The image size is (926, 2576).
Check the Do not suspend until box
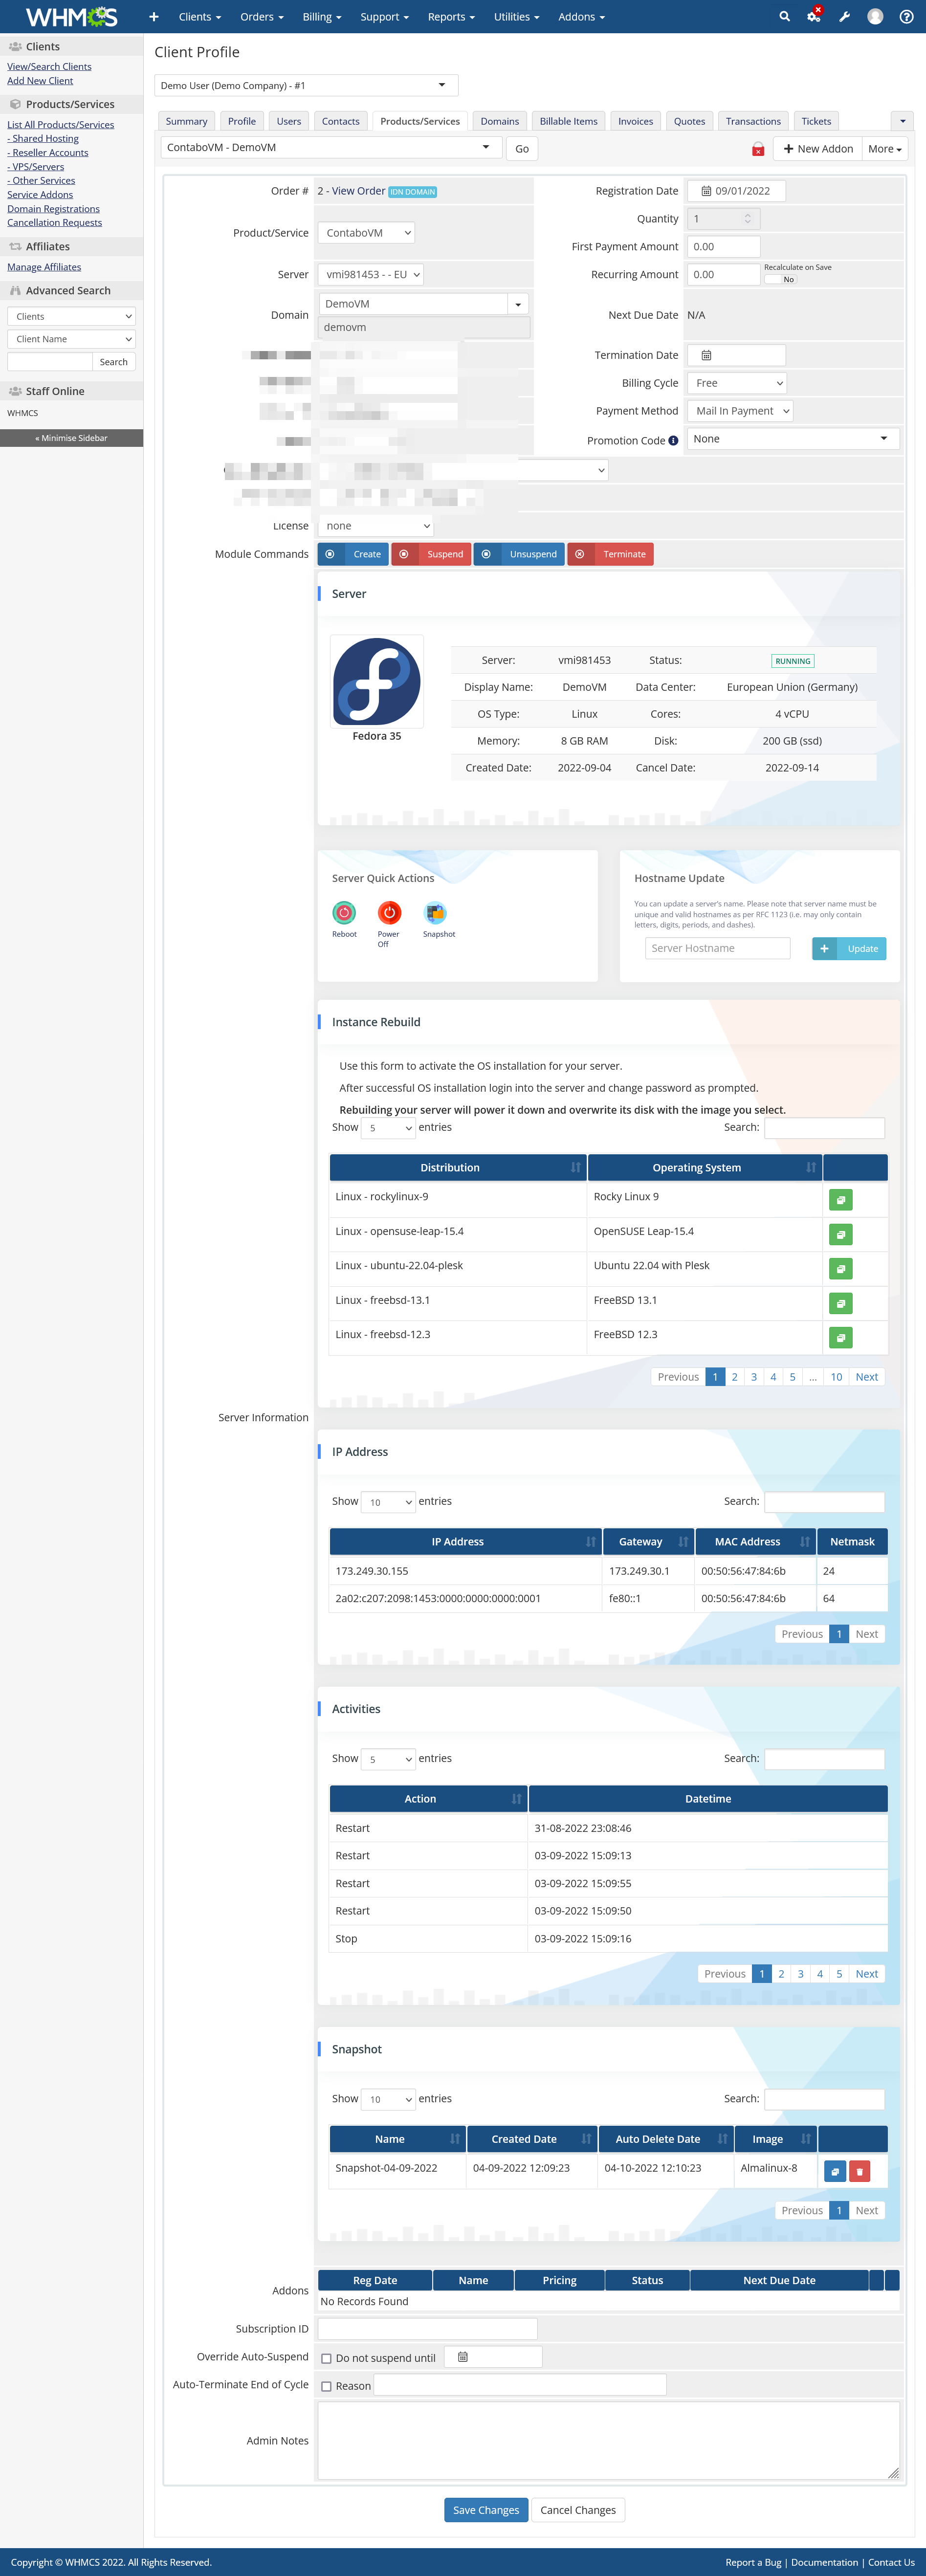(326, 2358)
